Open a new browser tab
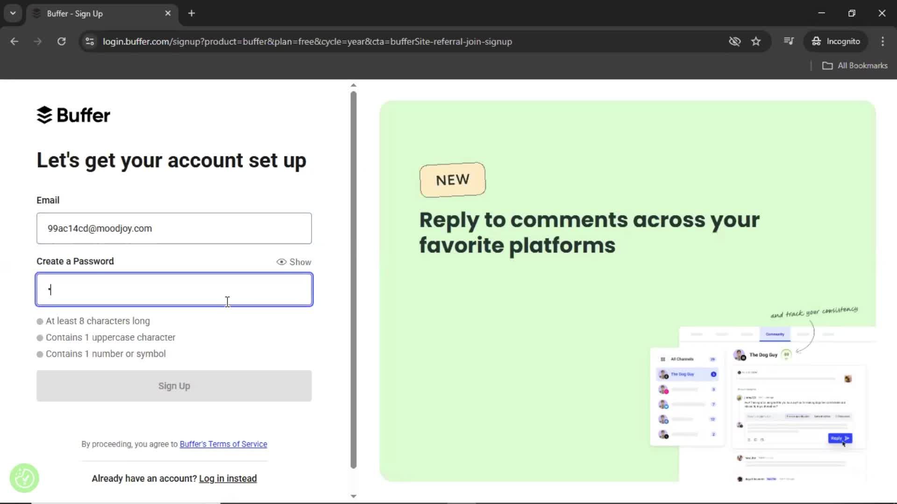The image size is (897, 504). pos(192,13)
